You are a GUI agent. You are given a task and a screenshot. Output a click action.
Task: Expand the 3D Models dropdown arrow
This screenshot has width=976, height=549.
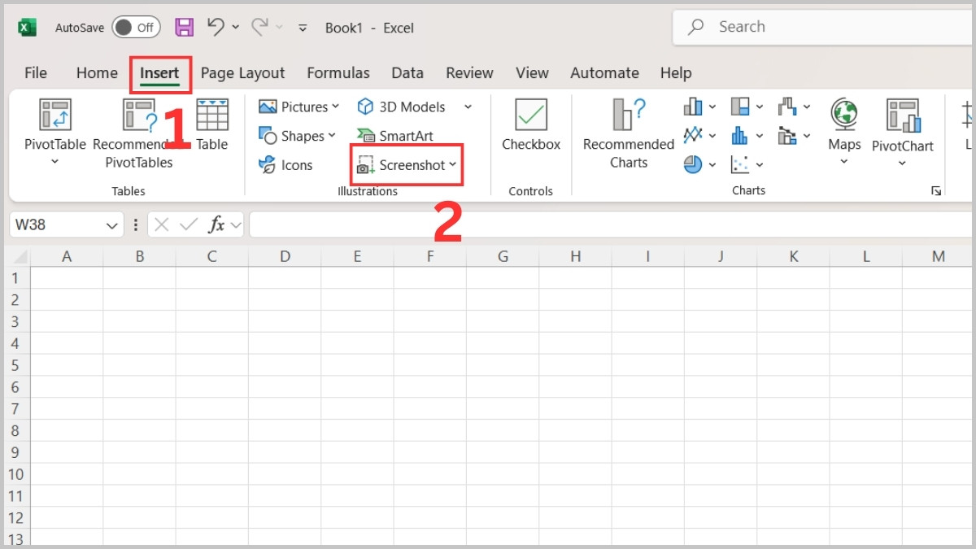pos(468,107)
